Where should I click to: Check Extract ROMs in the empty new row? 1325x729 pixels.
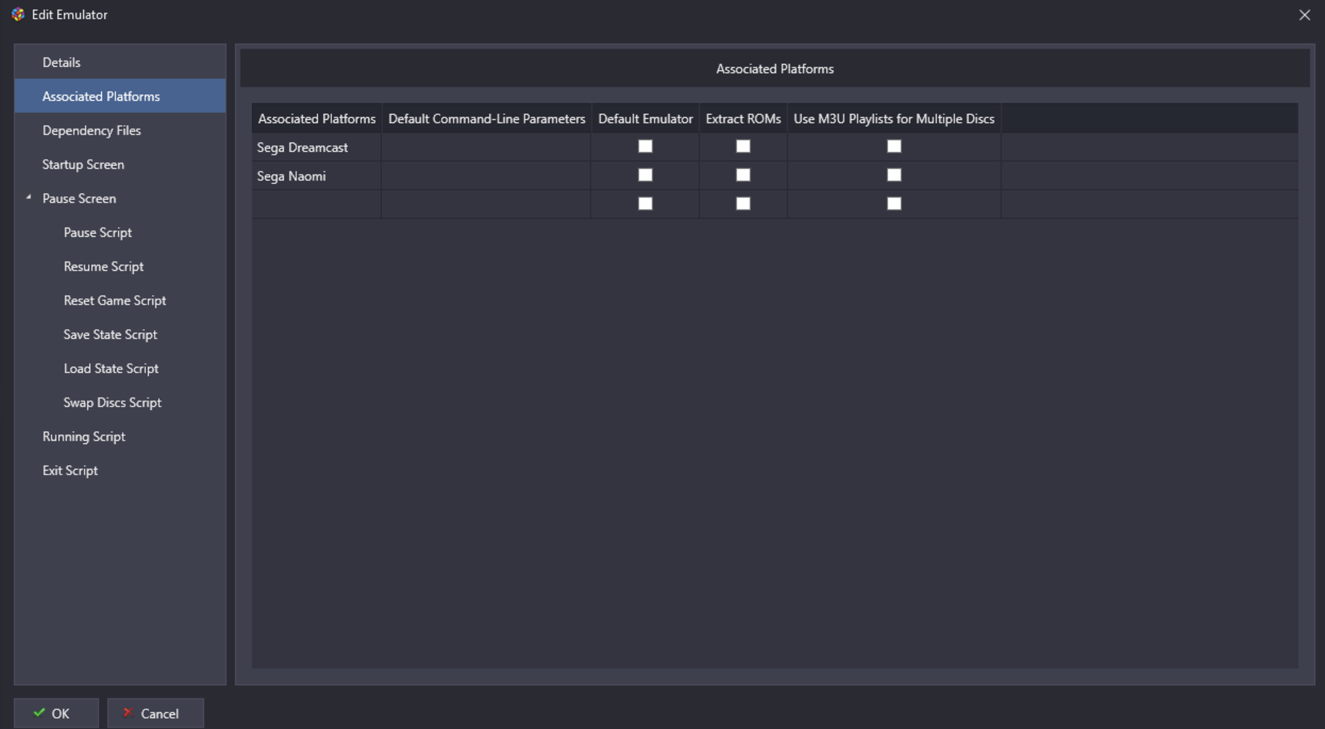coord(743,204)
